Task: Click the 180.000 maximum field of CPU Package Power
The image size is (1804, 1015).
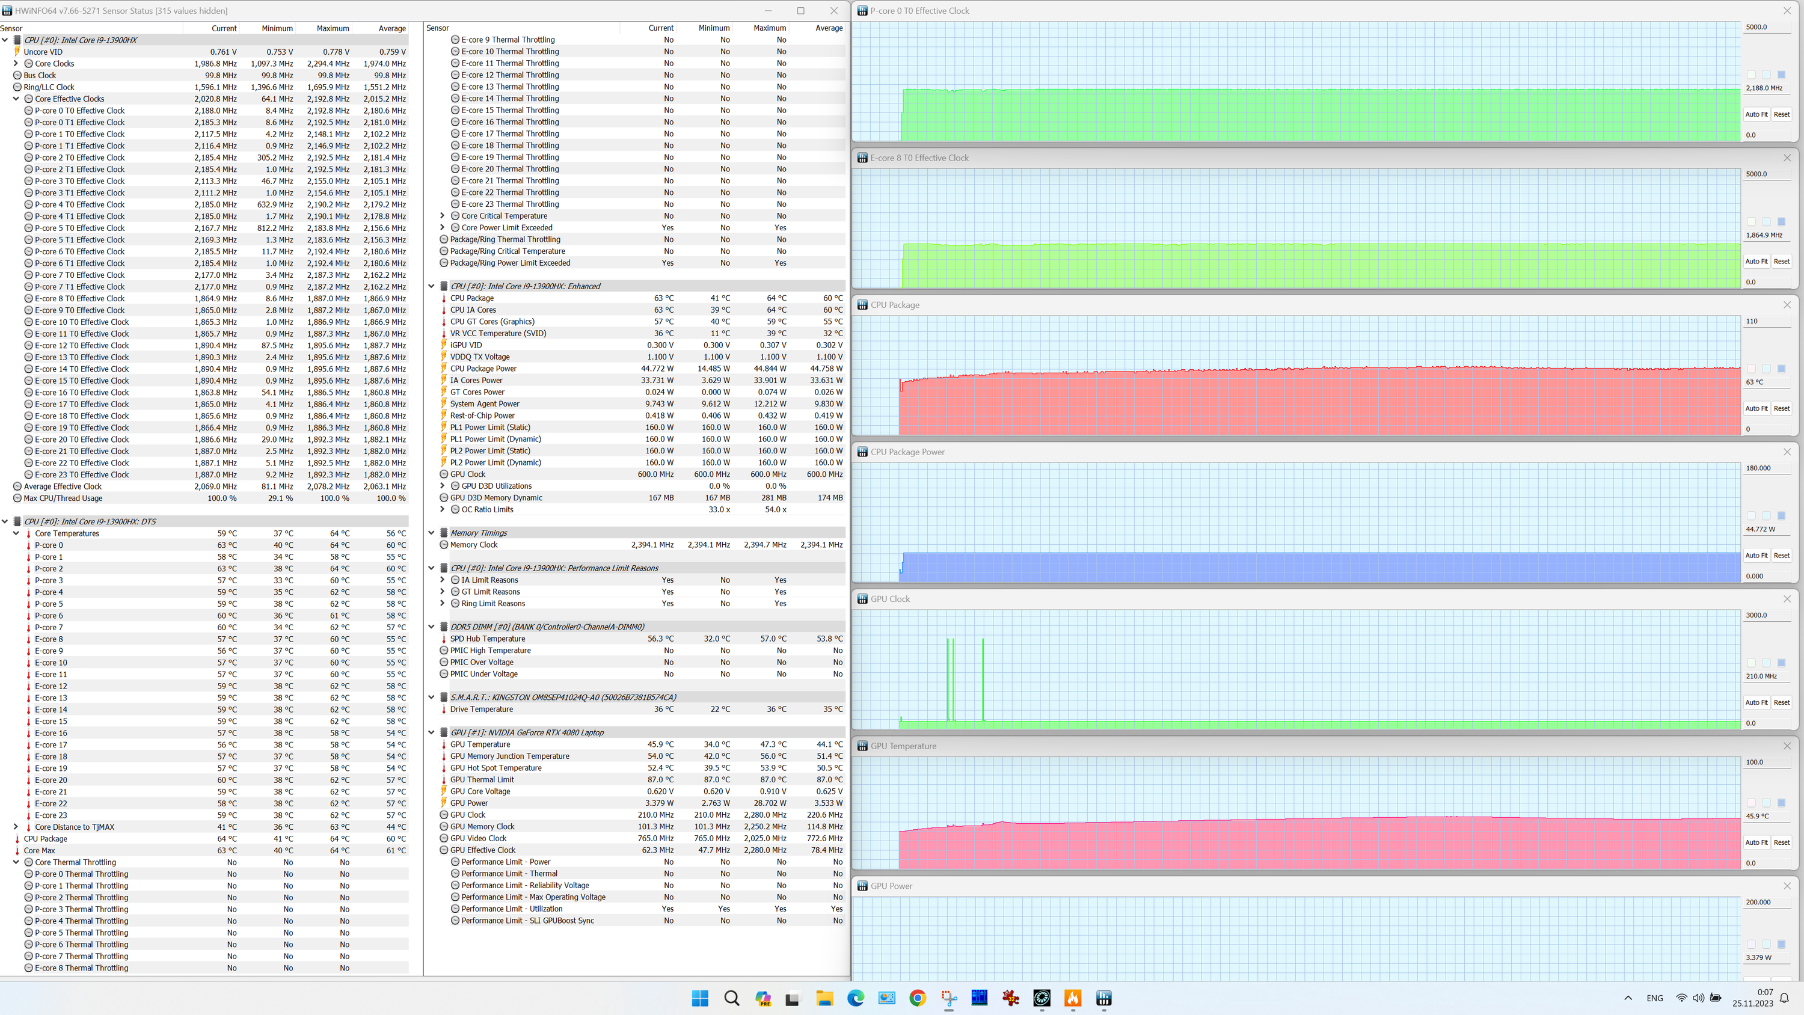Action: click(x=1762, y=468)
